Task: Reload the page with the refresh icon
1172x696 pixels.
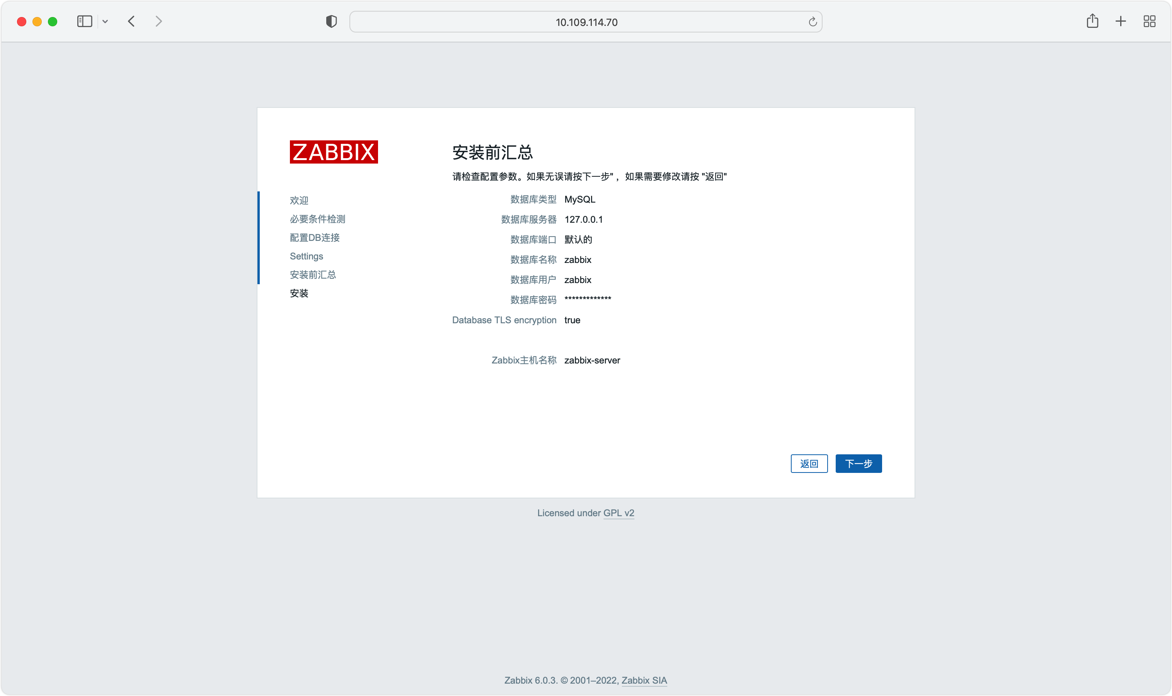Action: pos(813,22)
